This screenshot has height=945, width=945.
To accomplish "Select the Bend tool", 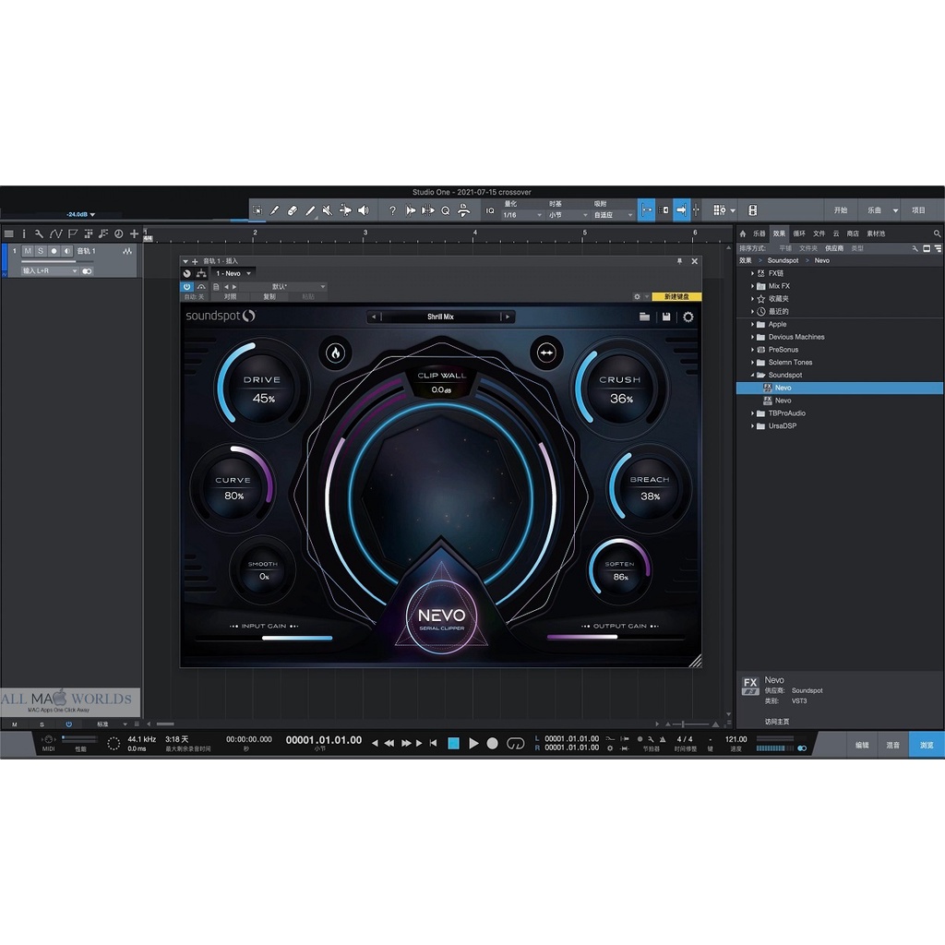I will pyautogui.click(x=345, y=210).
